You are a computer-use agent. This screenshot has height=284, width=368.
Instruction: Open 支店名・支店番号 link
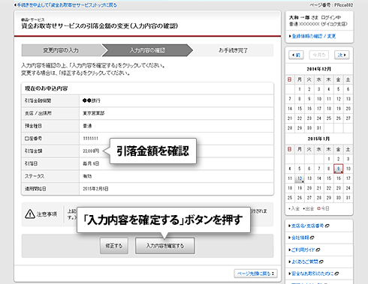tap(308, 226)
